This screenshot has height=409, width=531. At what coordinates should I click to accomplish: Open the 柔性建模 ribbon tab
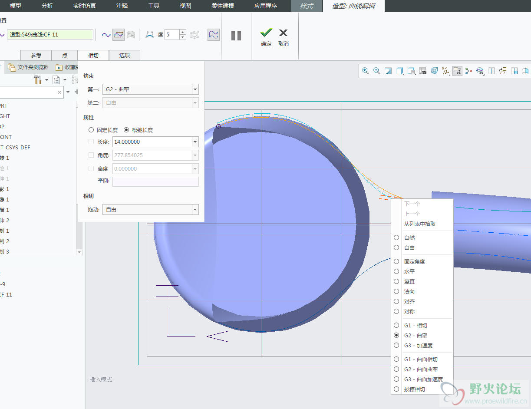(x=223, y=6)
